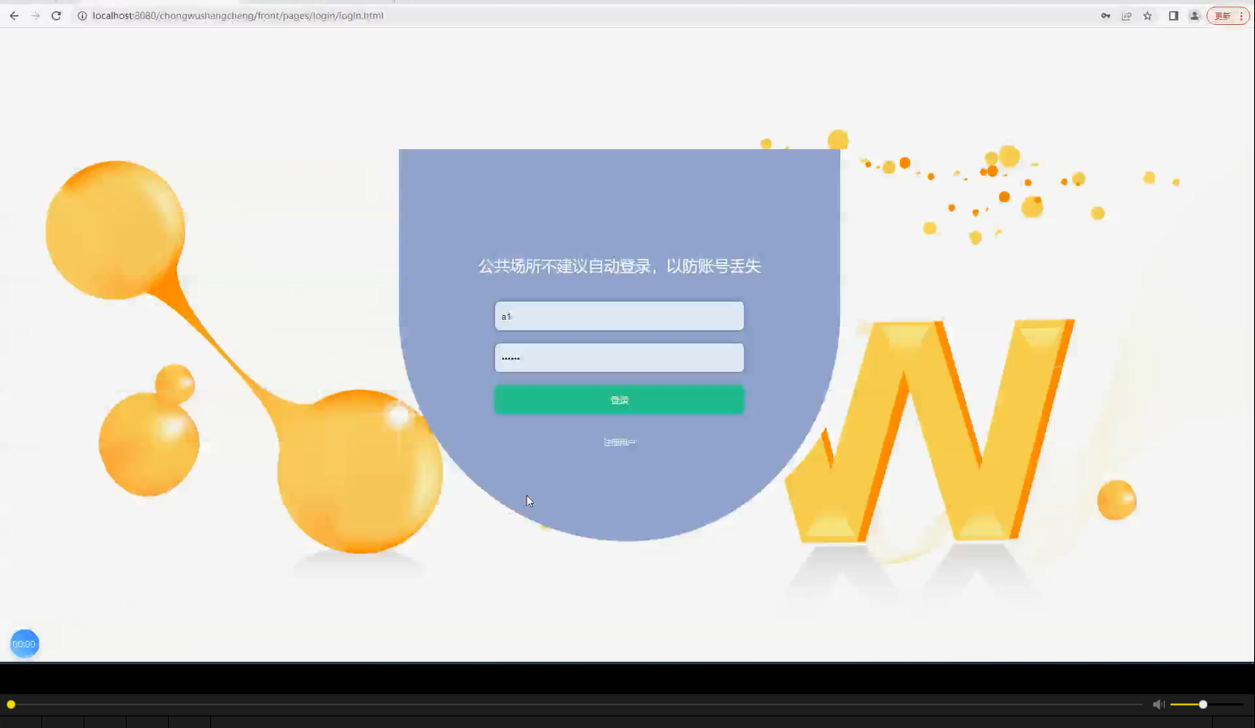The height and width of the screenshot is (728, 1255).
Task: Toggle the browser side panel
Action: [x=1173, y=15]
